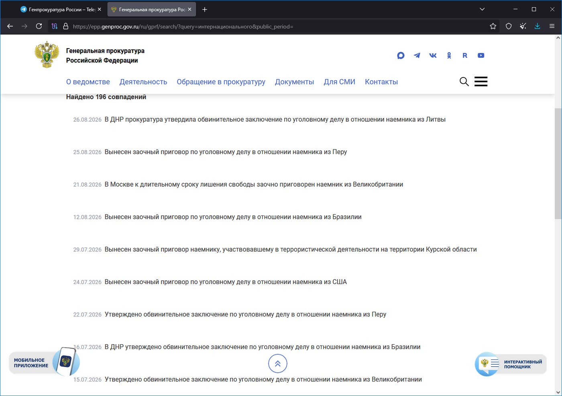Bookmark this page with the star icon
The image size is (562, 396).
(493, 26)
